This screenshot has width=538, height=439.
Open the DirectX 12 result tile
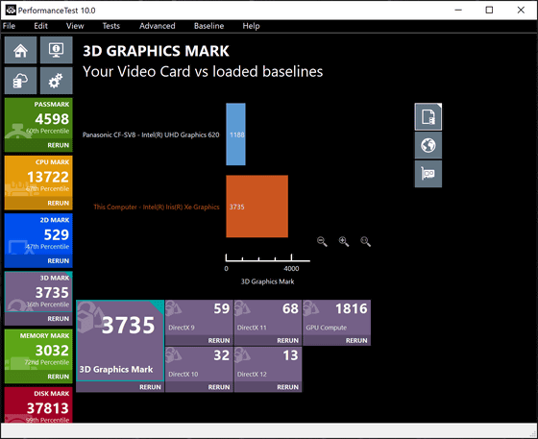pos(268,365)
